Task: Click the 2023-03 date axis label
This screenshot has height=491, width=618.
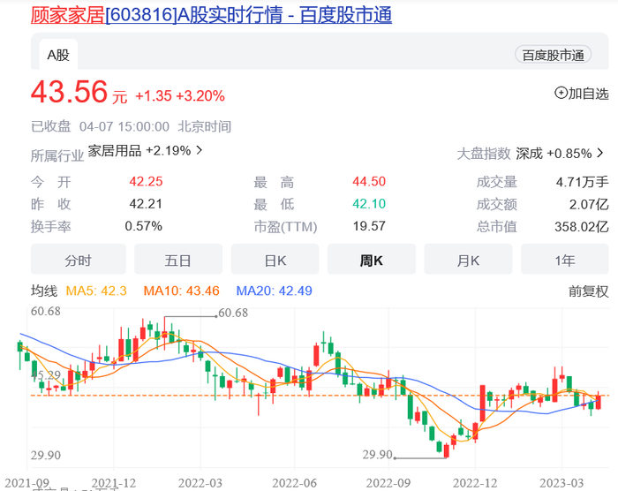Action: point(561,483)
